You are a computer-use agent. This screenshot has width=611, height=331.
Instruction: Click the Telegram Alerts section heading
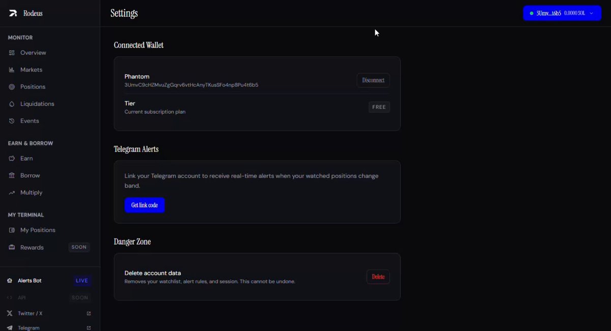pos(136,149)
